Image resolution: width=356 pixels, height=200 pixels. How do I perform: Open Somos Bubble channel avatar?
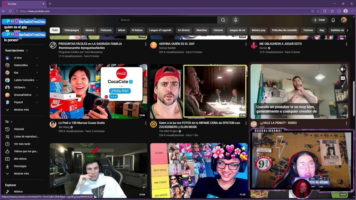[154, 45]
